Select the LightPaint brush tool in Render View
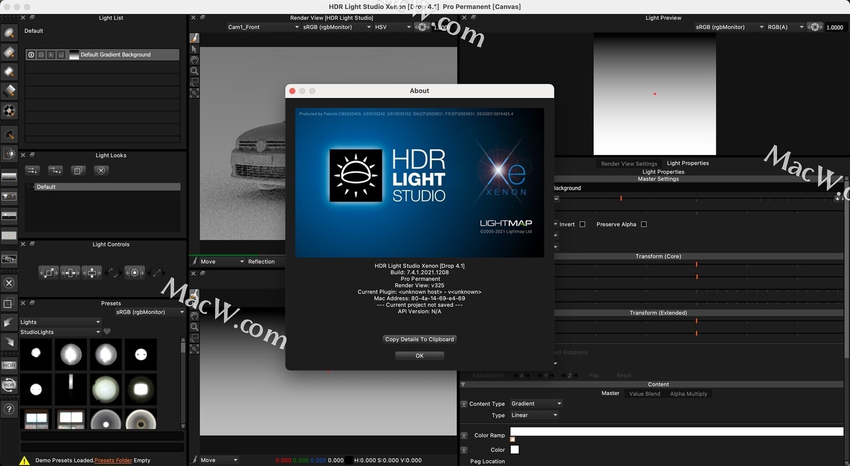850x466 pixels. point(194,38)
